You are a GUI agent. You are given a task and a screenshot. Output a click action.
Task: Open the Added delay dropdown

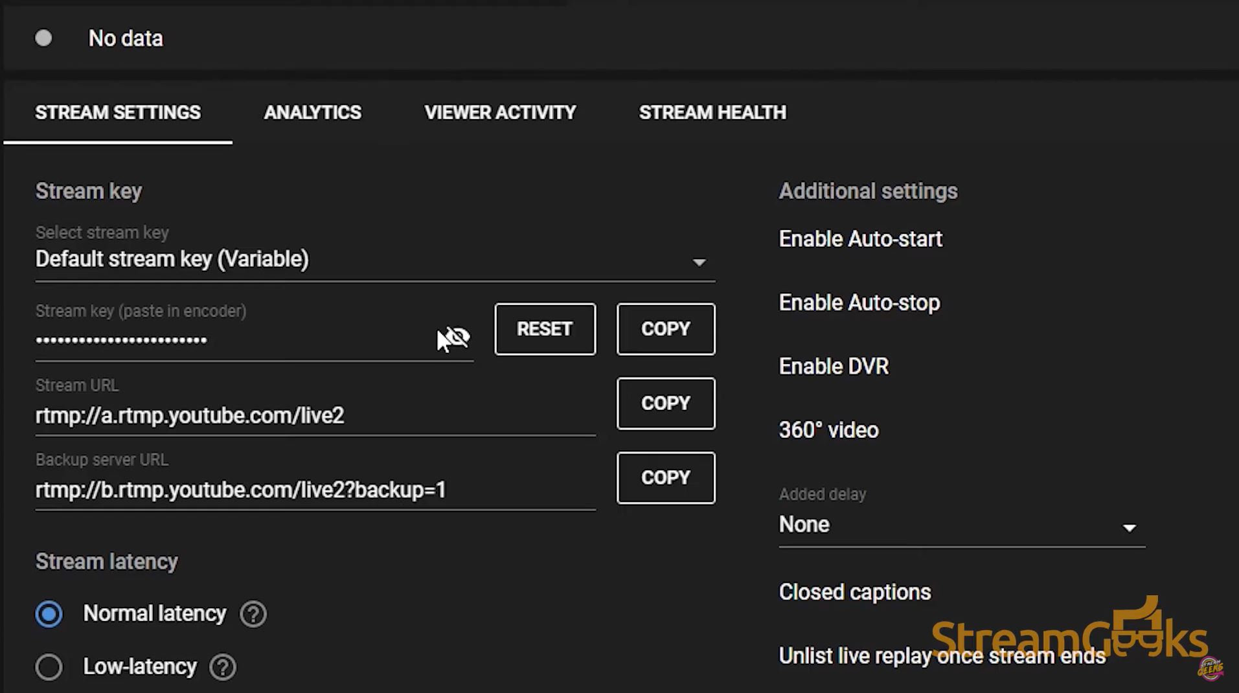pos(1130,527)
